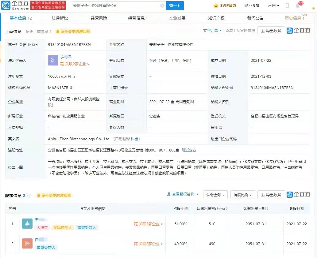Open 文字介绍 link
The height and width of the screenshot is (258, 317).
coord(212,30)
